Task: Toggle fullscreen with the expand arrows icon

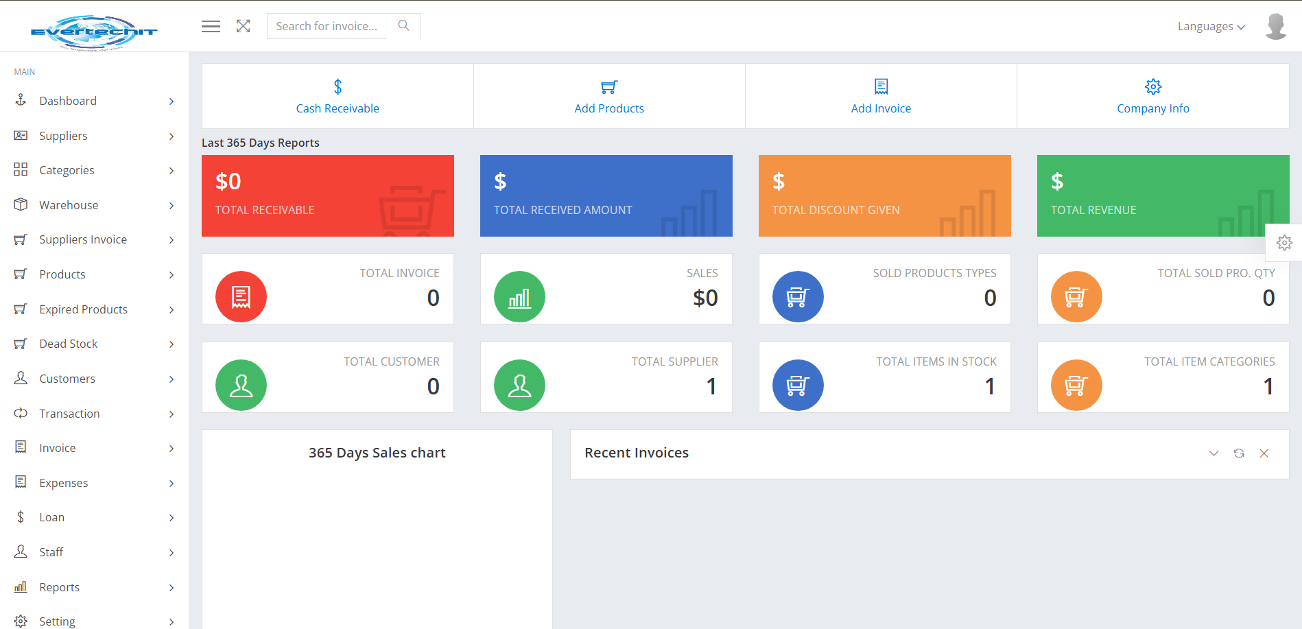Action: coord(243,26)
